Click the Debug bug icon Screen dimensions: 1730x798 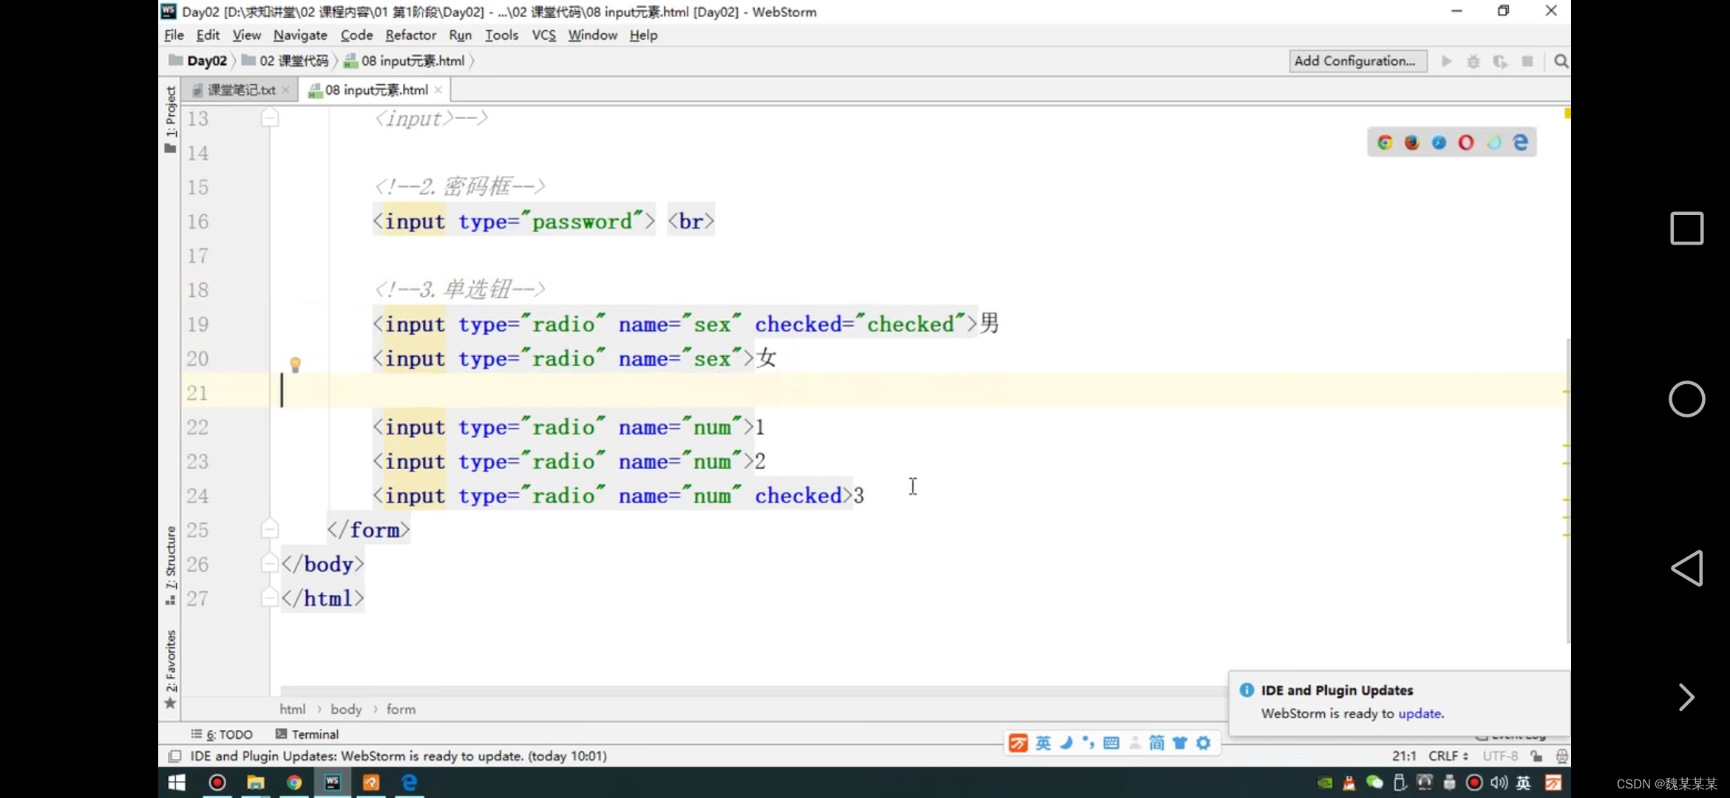click(x=1473, y=61)
